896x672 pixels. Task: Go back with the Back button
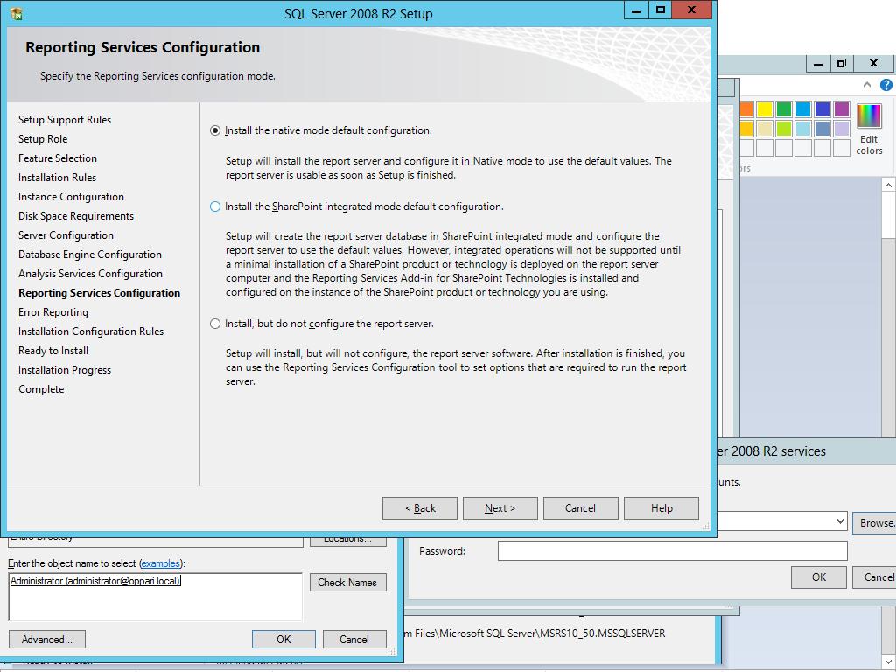[419, 508]
